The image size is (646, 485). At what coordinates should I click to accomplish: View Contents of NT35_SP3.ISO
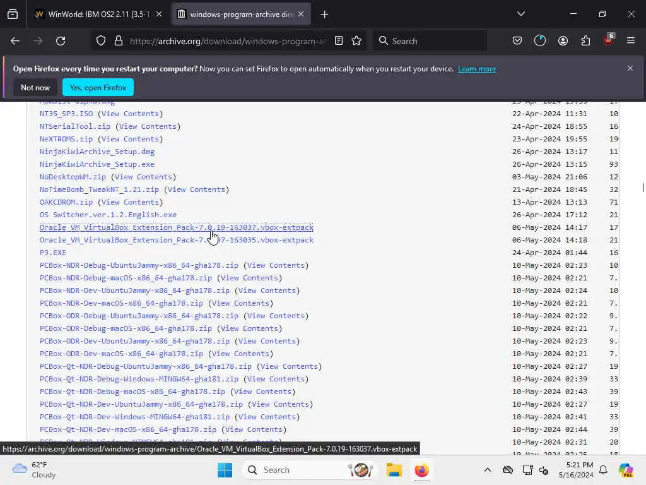[130, 114]
